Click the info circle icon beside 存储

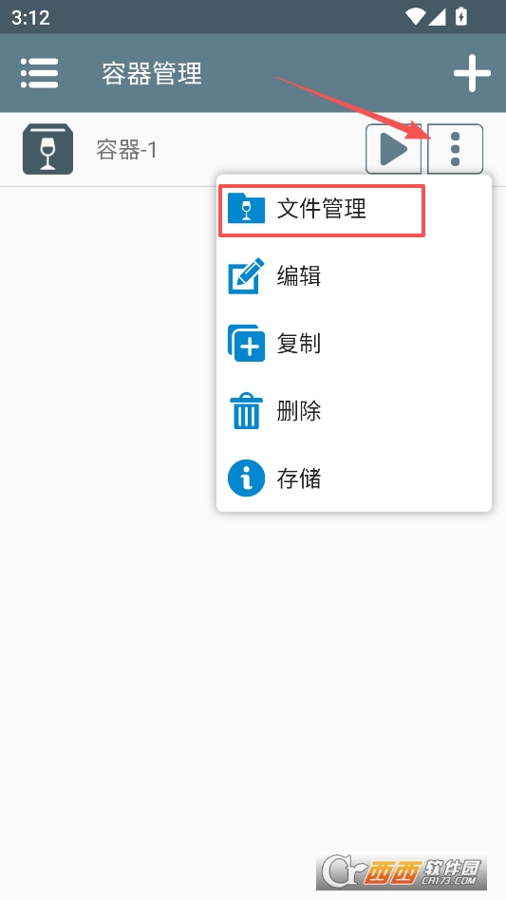(246, 478)
